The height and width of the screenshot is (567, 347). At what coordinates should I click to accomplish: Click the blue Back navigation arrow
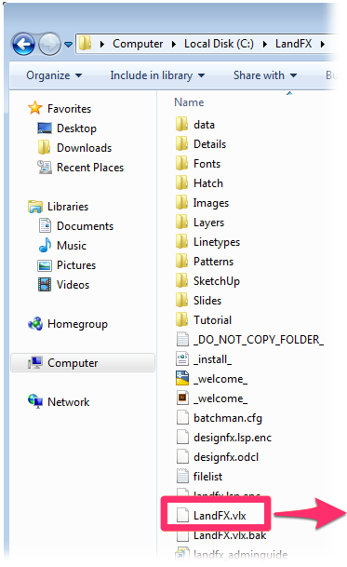click(23, 44)
